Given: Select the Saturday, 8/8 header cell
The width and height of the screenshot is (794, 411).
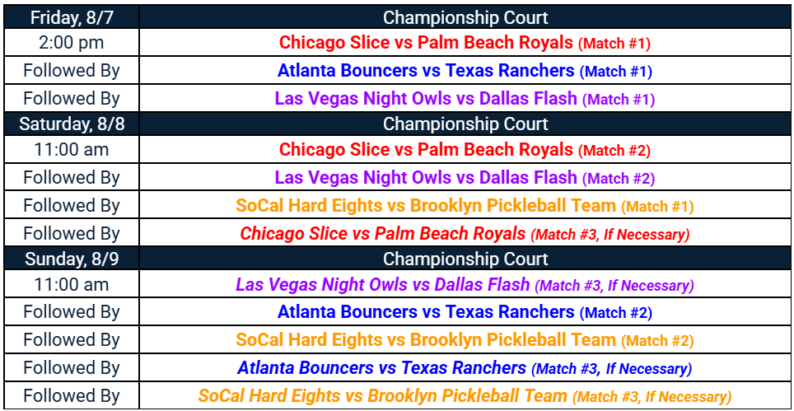Looking at the screenshot, I should pos(72,124).
